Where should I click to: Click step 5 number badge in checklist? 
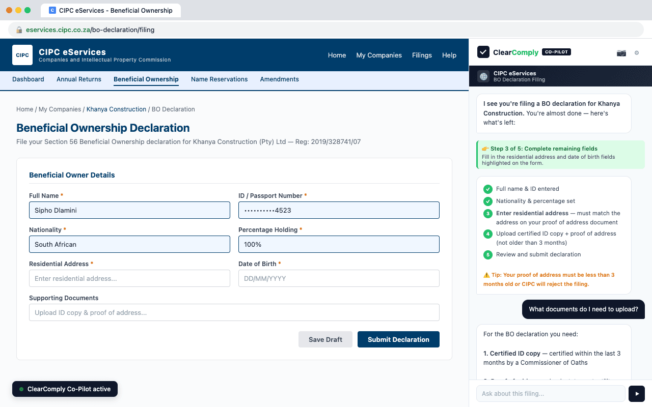tap(488, 255)
